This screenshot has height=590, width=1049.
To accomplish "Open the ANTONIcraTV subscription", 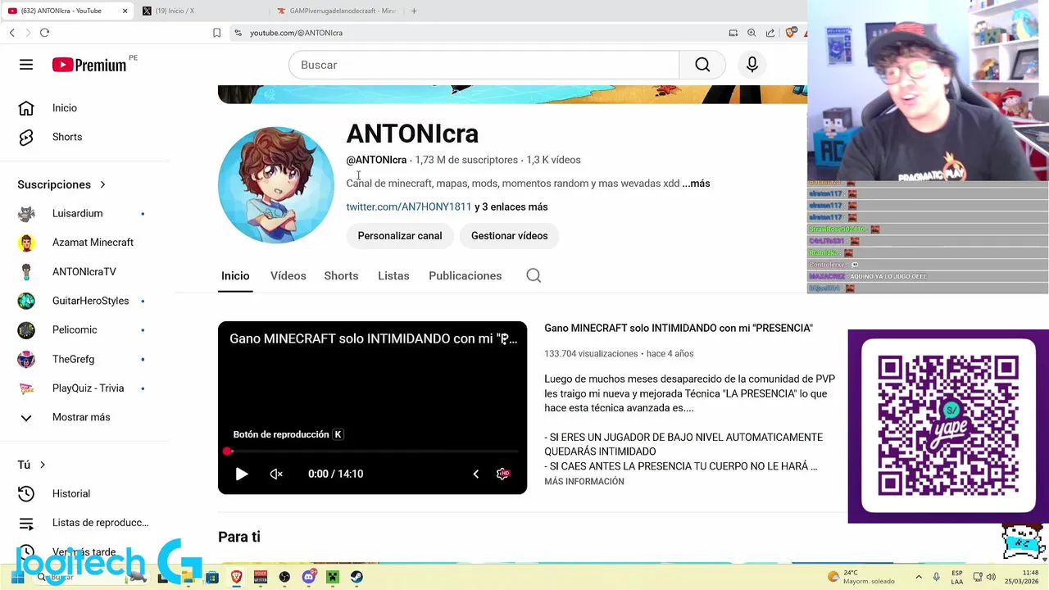I will (84, 272).
